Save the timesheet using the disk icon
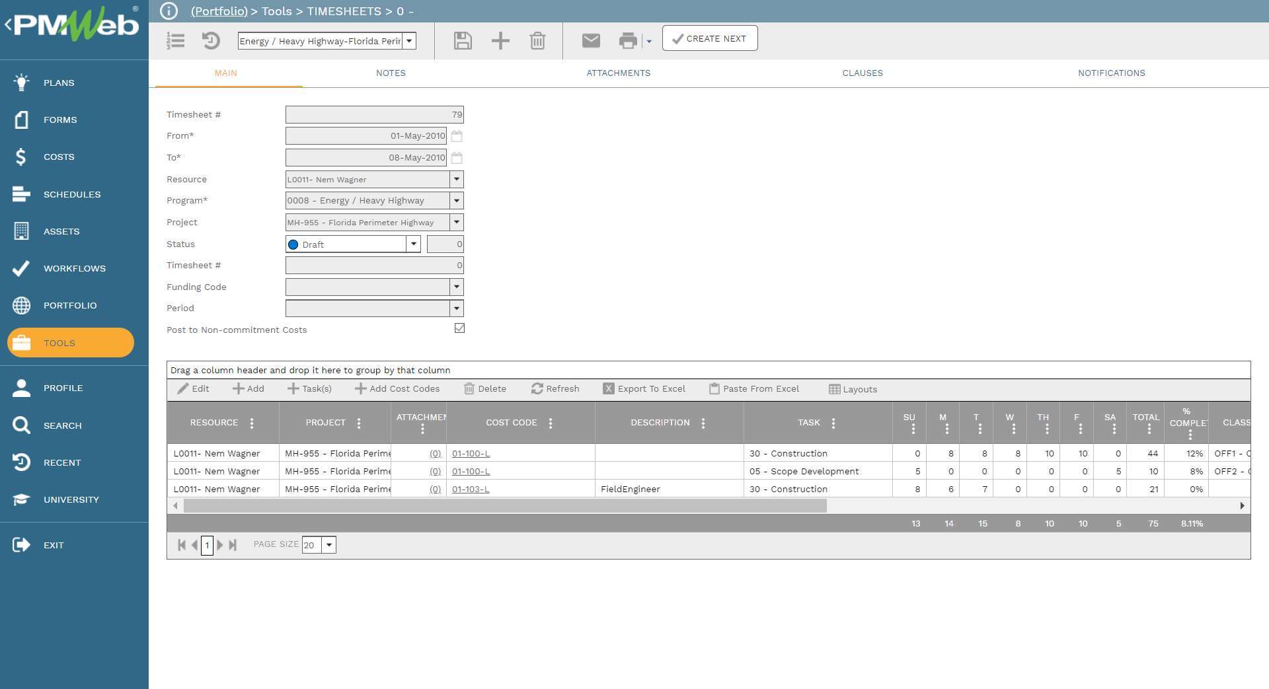 click(x=463, y=40)
